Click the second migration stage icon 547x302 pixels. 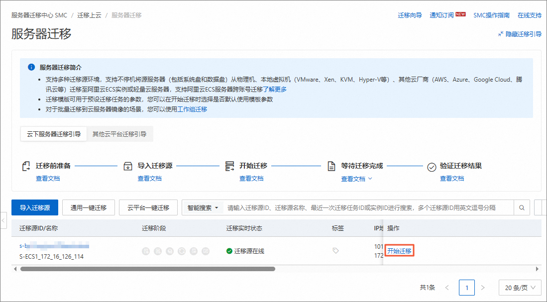tap(158, 251)
